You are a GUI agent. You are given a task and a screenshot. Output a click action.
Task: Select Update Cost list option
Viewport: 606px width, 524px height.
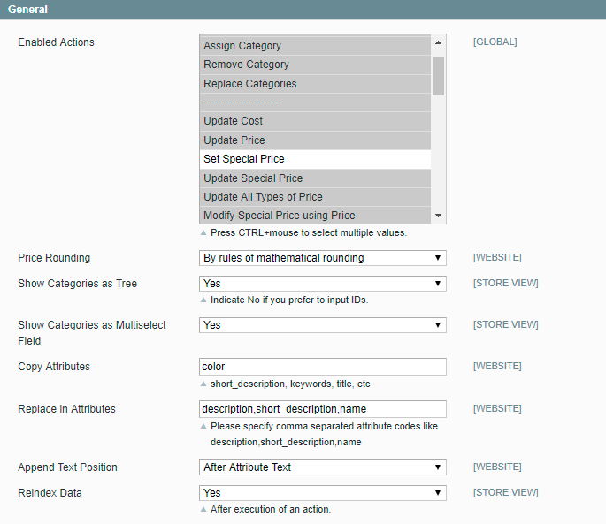tap(315, 121)
